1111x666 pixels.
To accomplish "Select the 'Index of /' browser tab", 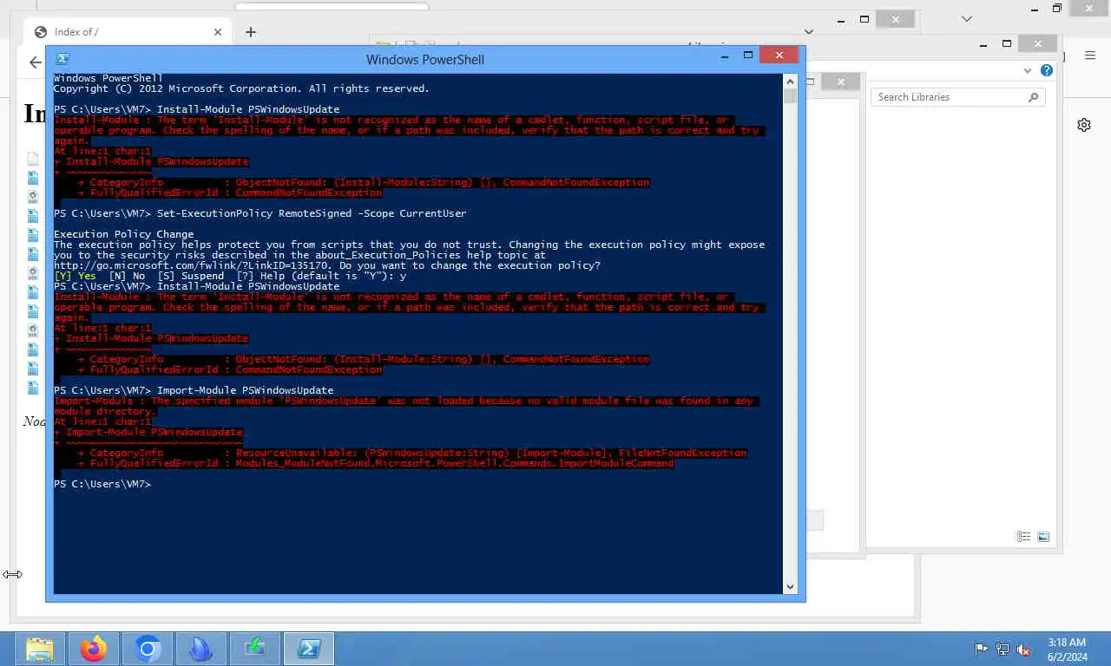I will [128, 32].
